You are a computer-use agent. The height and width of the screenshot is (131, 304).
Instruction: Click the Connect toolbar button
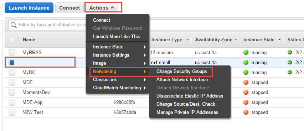click(x=69, y=8)
